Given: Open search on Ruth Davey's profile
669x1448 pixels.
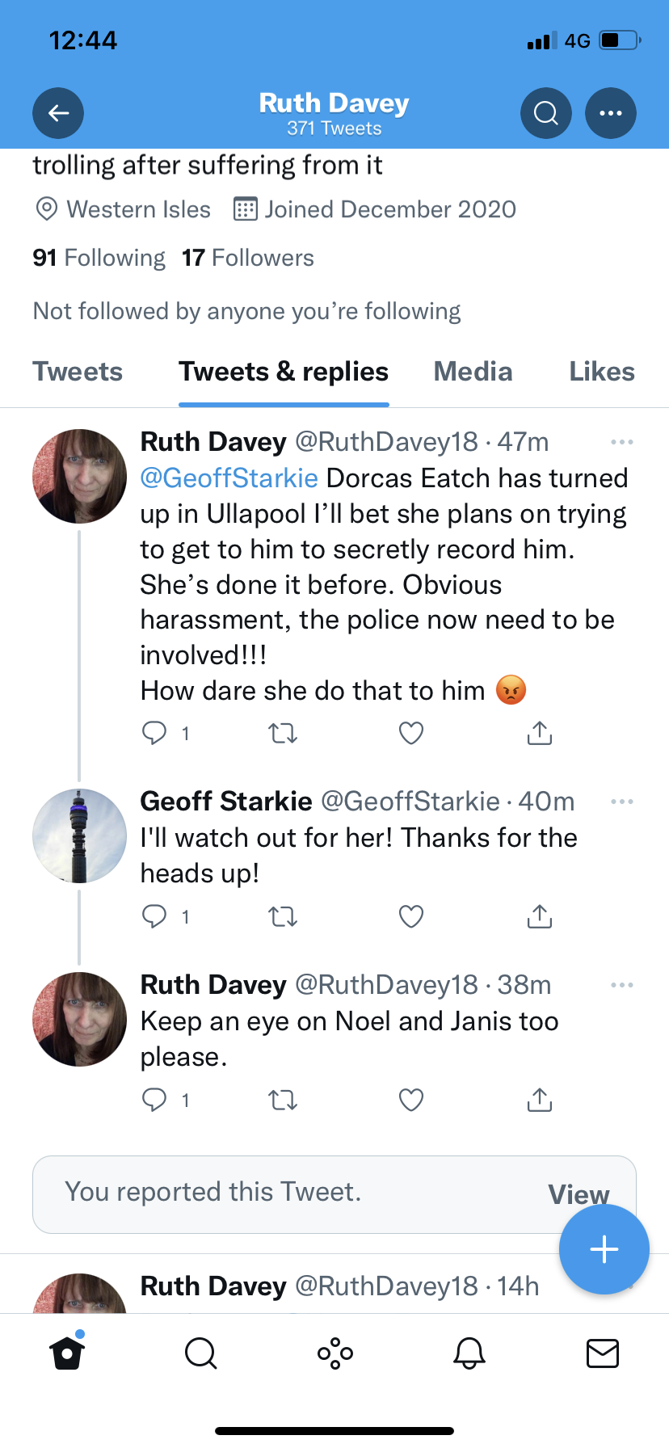Looking at the screenshot, I should point(546,113).
